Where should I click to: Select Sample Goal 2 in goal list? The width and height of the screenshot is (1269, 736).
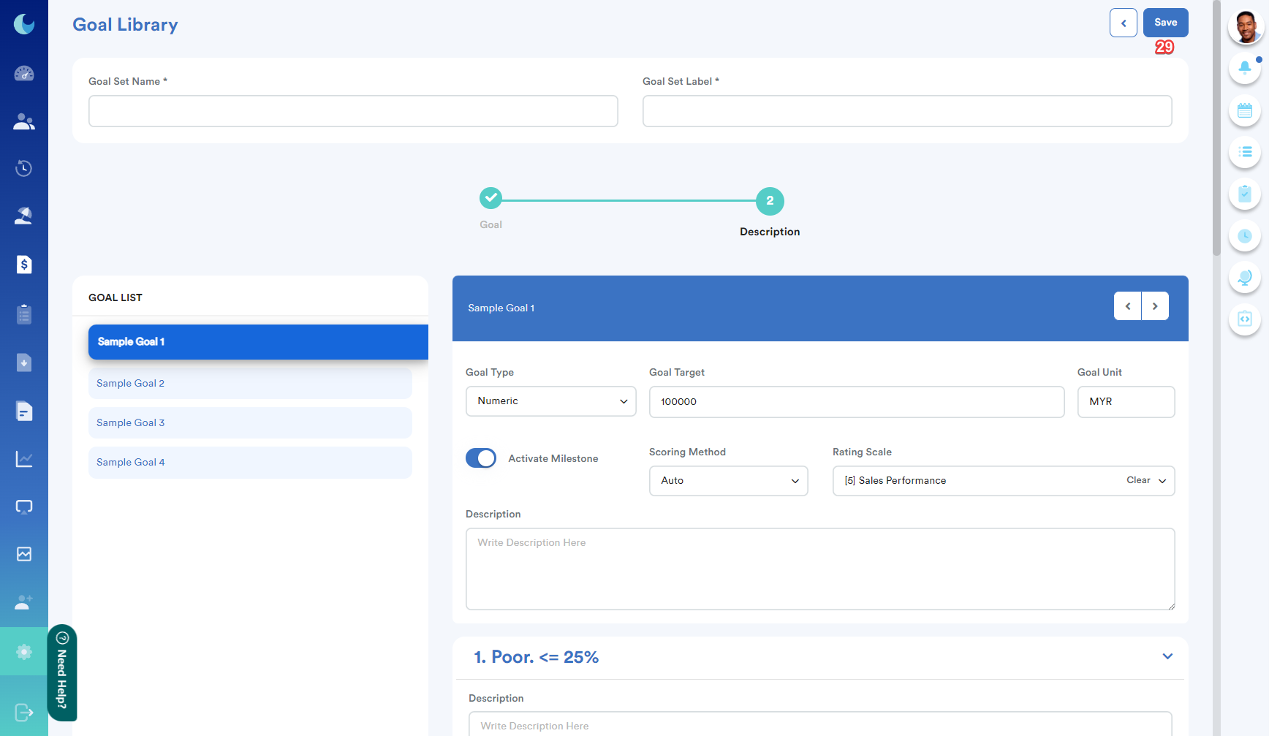[x=250, y=383]
